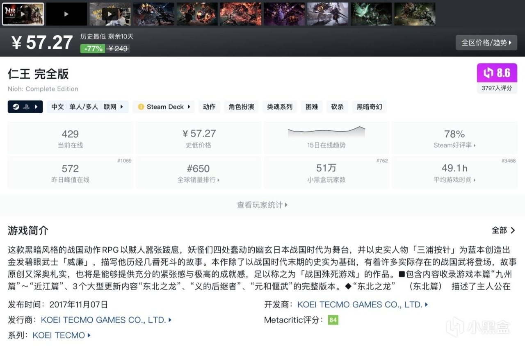Click the game title 仁王 完全版

tap(38, 74)
